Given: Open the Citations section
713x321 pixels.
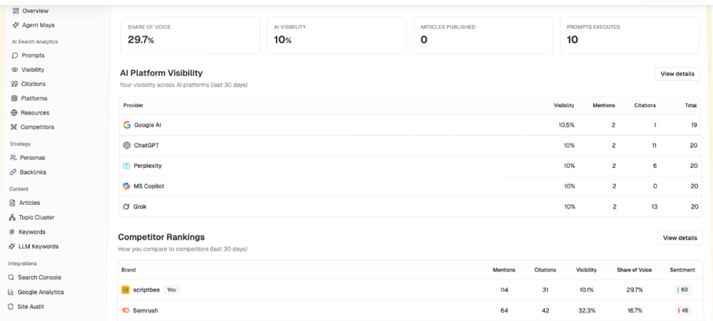Looking at the screenshot, I should [33, 84].
